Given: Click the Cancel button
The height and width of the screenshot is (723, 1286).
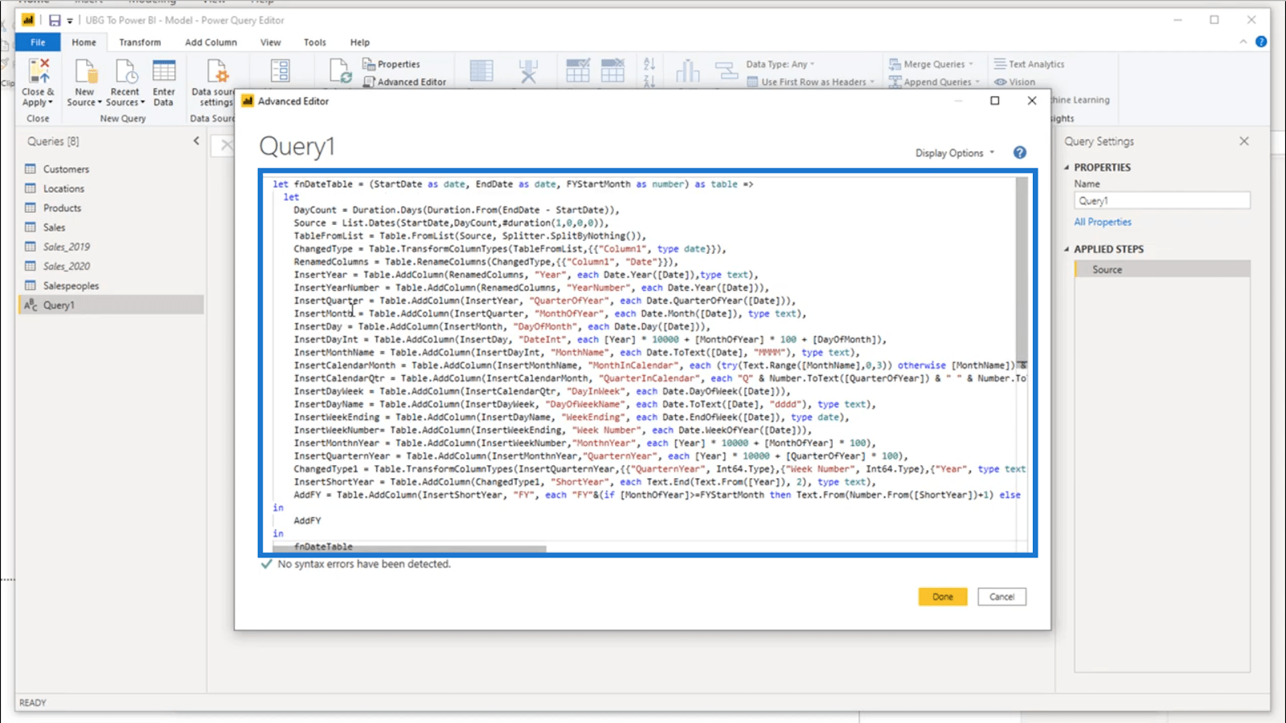Looking at the screenshot, I should [1001, 597].
